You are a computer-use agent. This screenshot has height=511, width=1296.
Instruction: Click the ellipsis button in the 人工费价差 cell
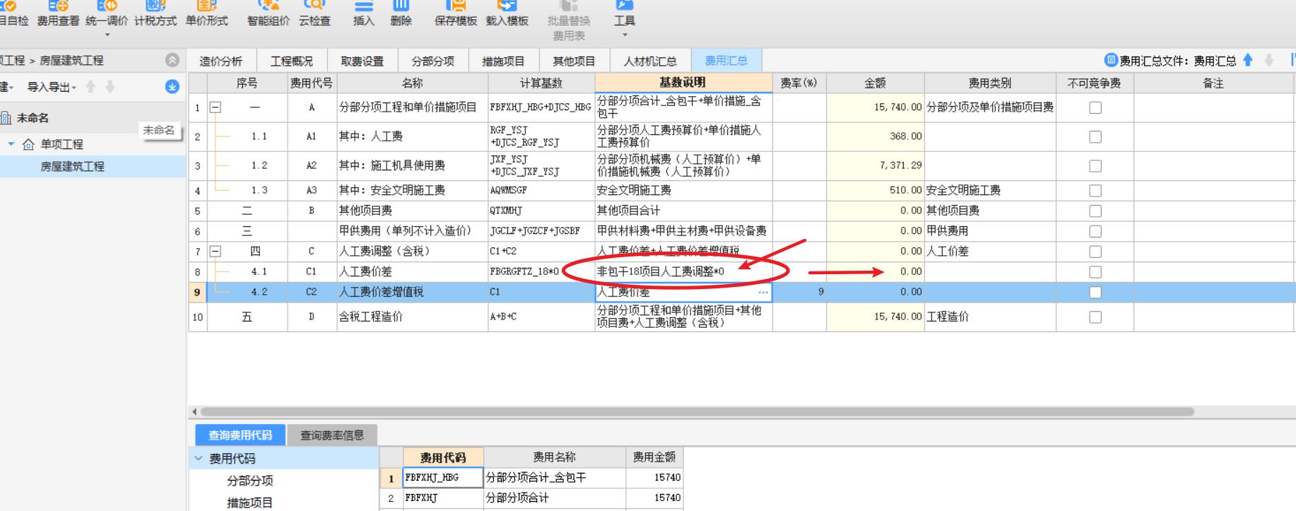coord(763,292)
